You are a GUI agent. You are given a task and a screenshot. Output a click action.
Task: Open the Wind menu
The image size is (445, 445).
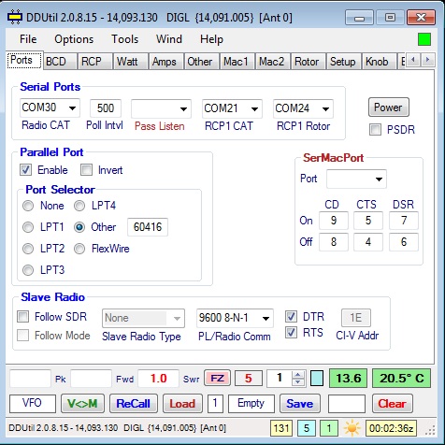169,39
